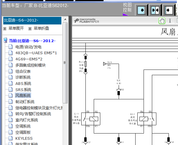This screenshot has width=178, height=145.
Task: Click the computer icon beside 当前:比亚迪--S6--2012-
Action: pyautogui.click(x=5, y=40)
